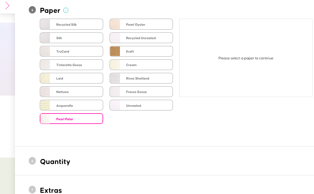
Task: Choose the Acquerello paper option
Action: pyautogui.click(x=71, y=105)
